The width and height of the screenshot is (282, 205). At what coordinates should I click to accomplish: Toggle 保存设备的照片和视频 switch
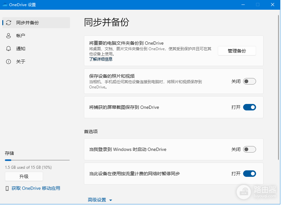tap(250, 81)
